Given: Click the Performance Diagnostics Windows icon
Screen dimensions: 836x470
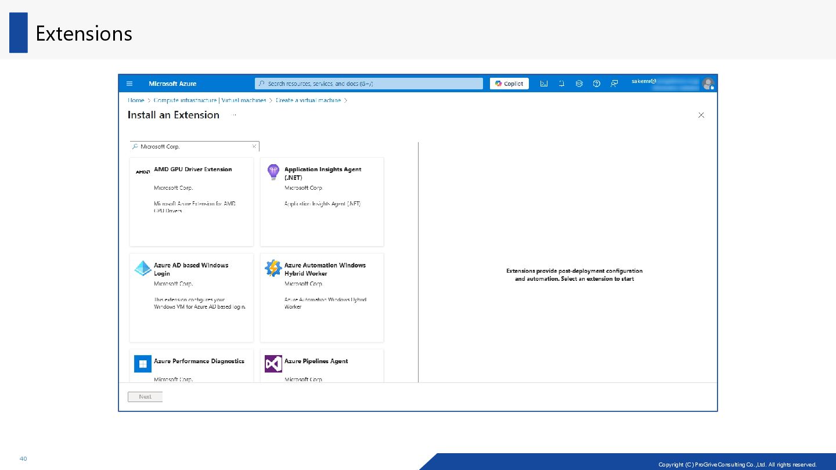Looking at the screenshot, I should (143, 364).
